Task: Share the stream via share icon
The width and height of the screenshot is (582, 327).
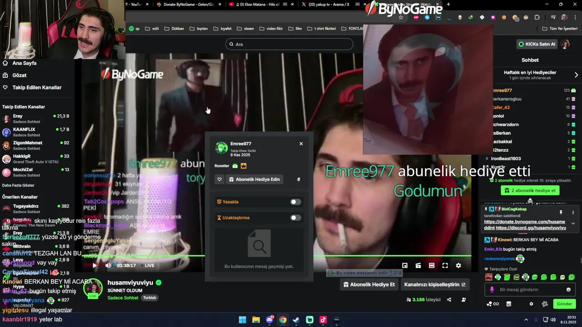Action: [449, 300]
